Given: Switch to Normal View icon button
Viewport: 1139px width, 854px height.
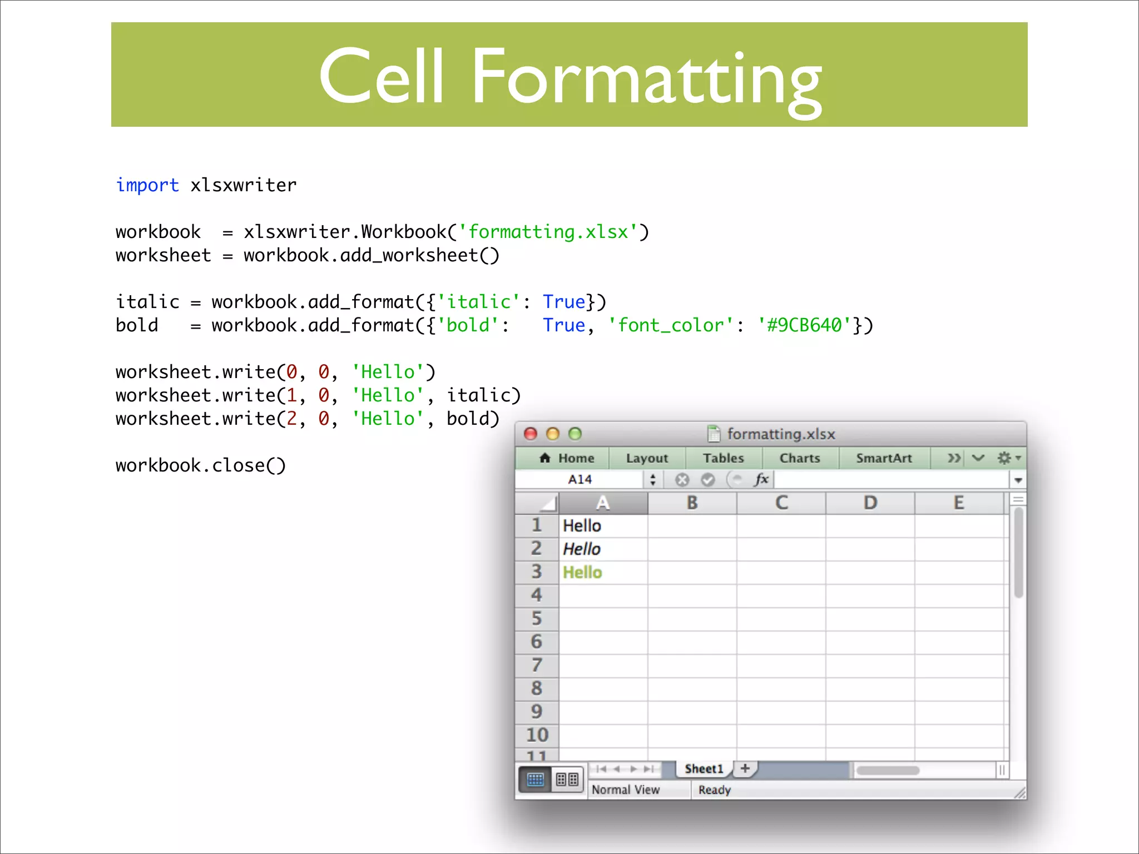Looking at the screenshot, I should [535, 779].
